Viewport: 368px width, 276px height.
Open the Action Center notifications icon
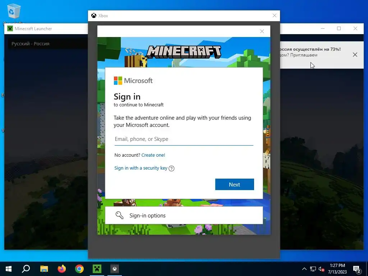pos(357,269)
